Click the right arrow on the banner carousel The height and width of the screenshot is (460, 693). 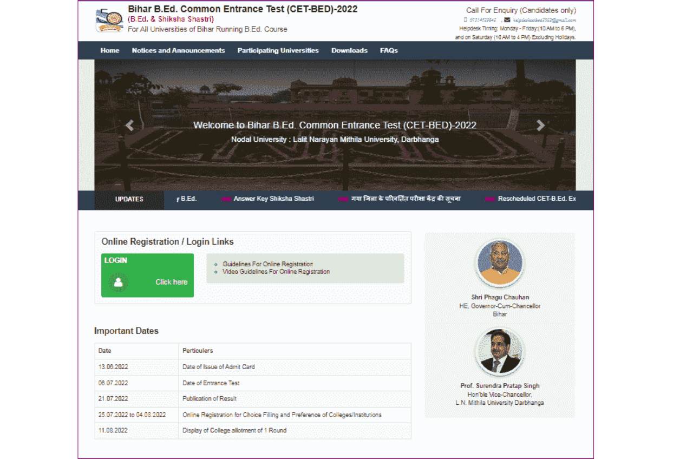540,125
